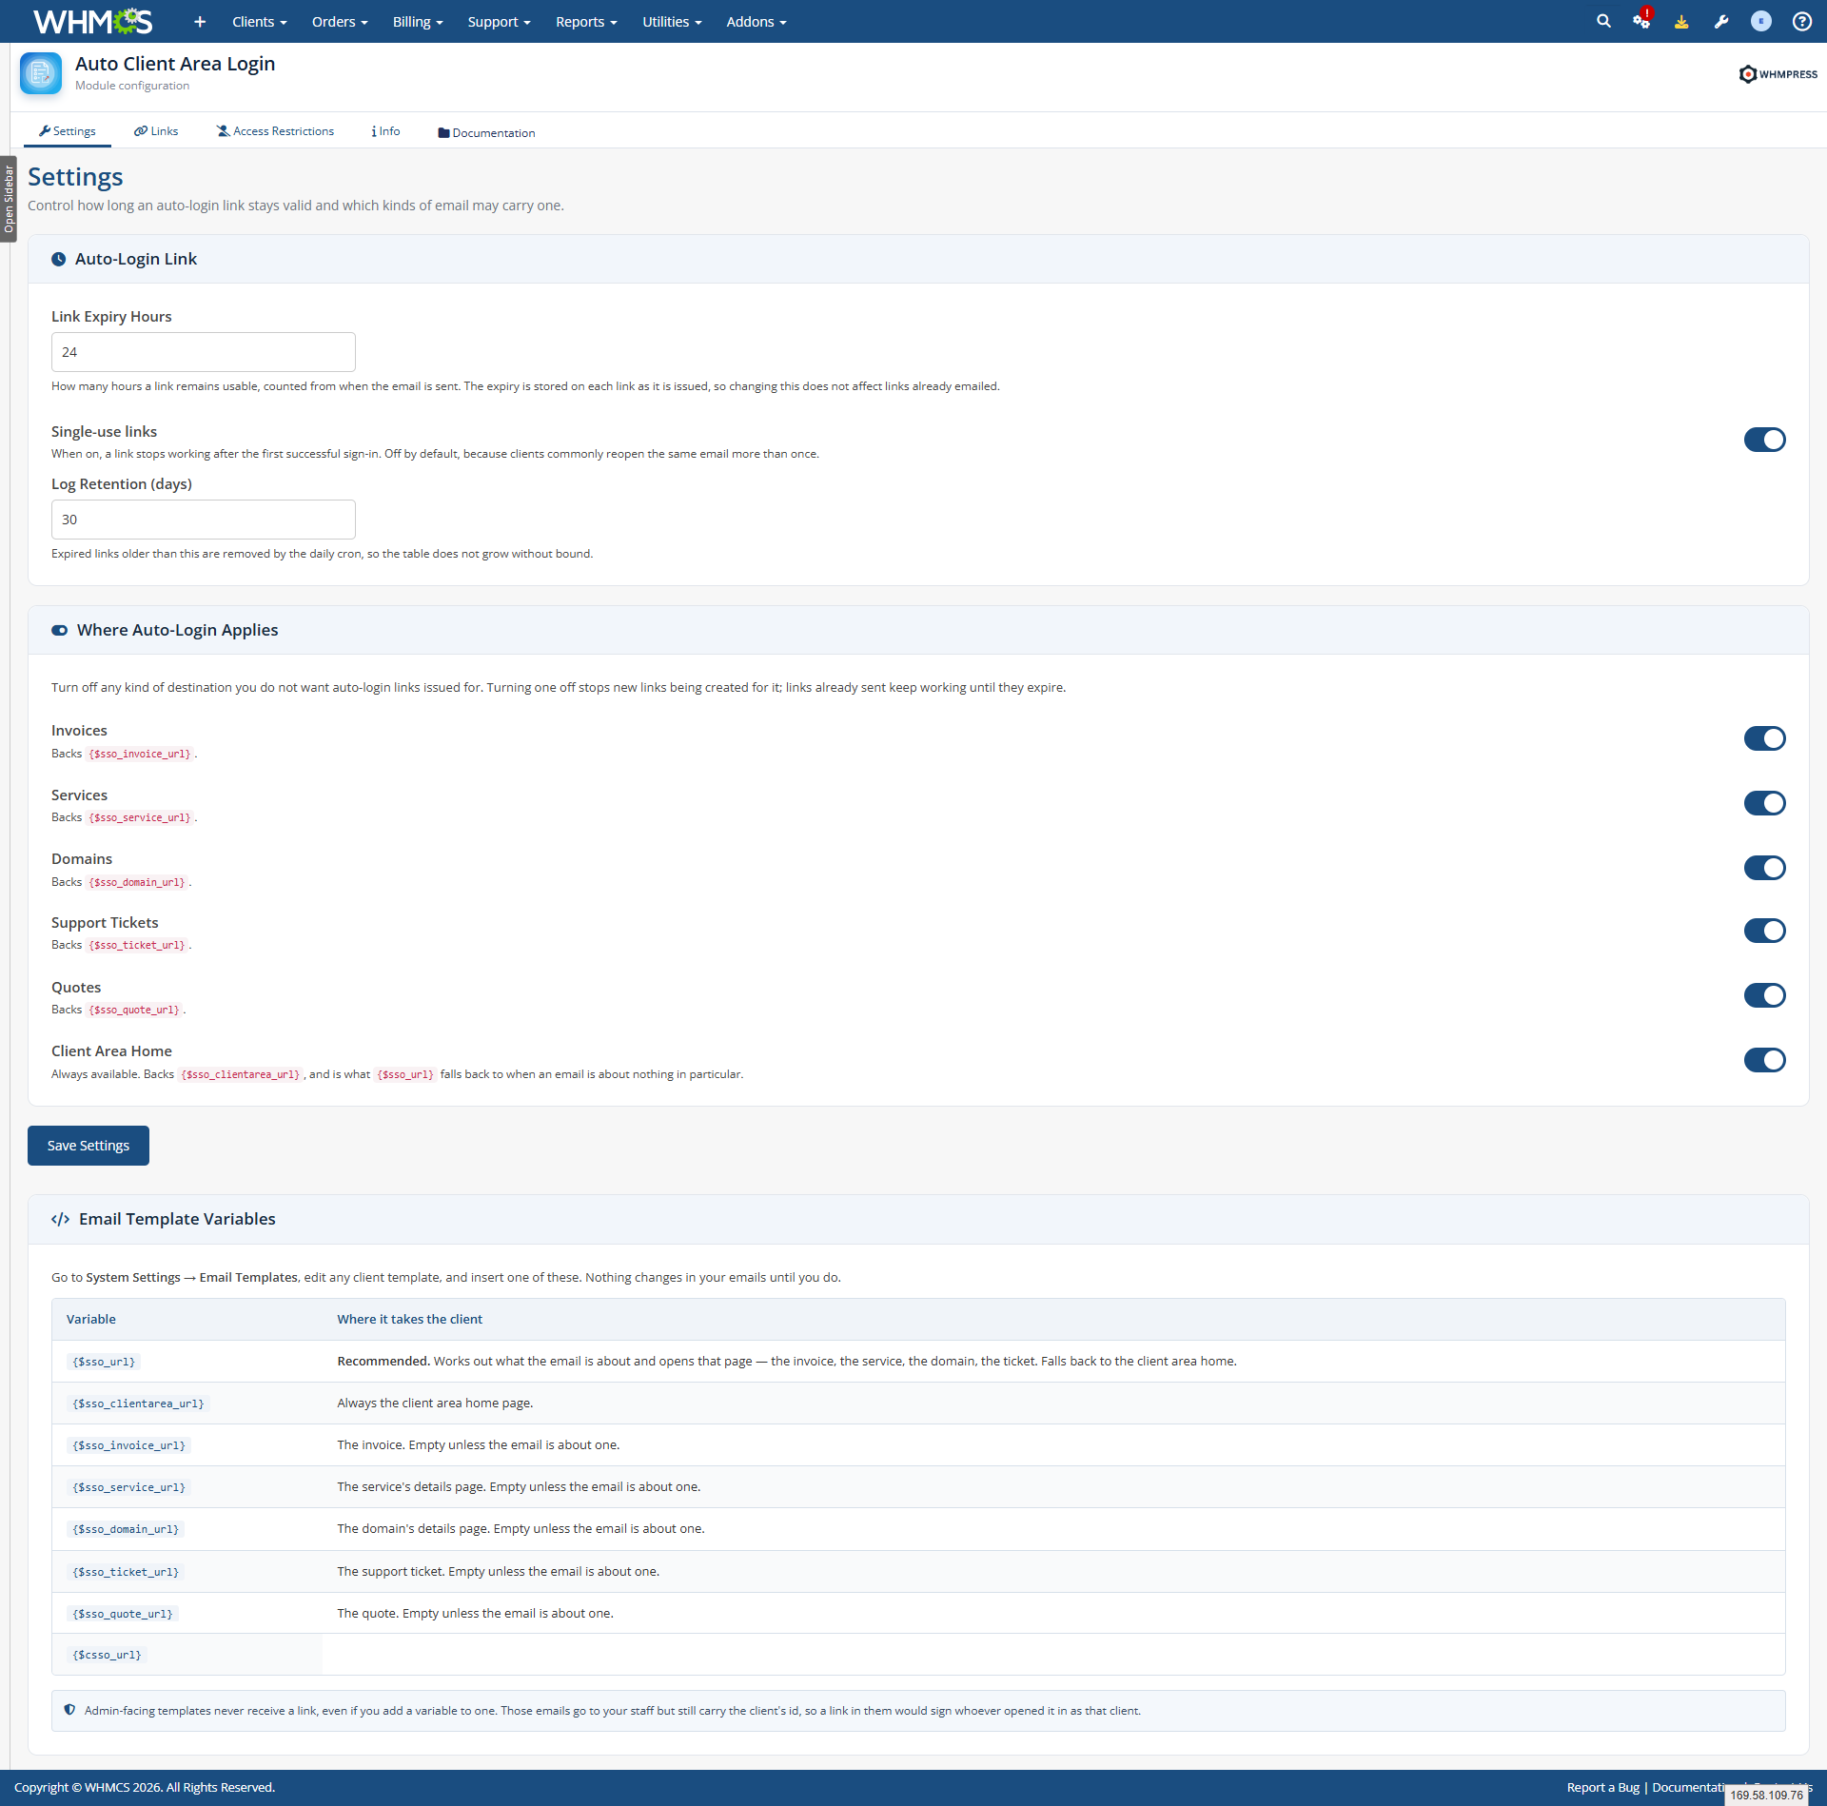The image size is (1827, 1806).
Task: Click the shield icon in the admin-facing note
Action: coord(69,1710)
